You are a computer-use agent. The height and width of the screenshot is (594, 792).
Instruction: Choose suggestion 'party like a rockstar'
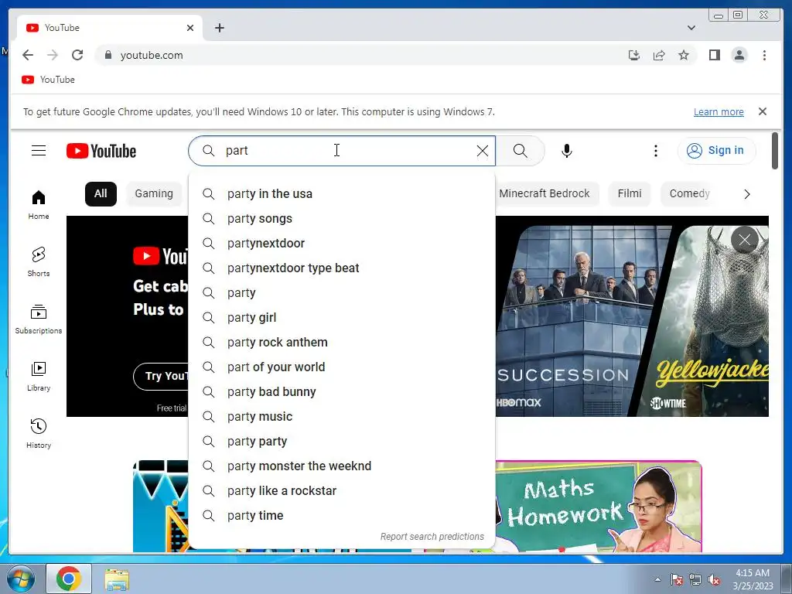point(341,491)
